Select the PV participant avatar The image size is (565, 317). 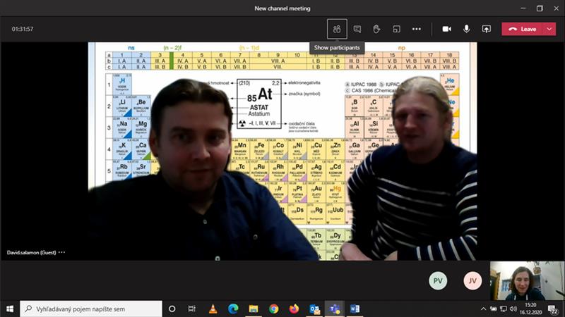point(438,280)
